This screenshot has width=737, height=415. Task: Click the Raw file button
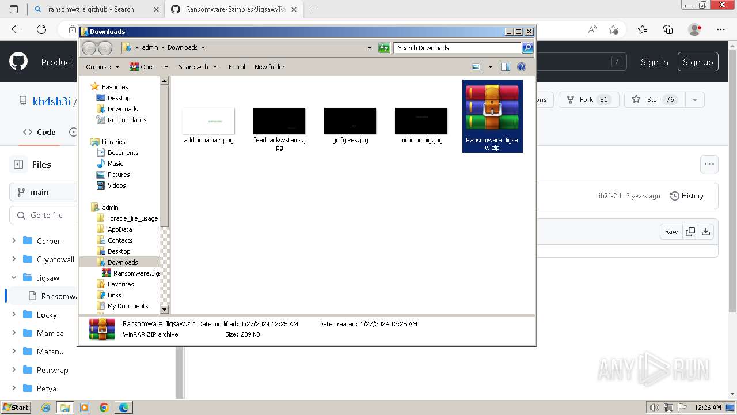pos(671,232)
